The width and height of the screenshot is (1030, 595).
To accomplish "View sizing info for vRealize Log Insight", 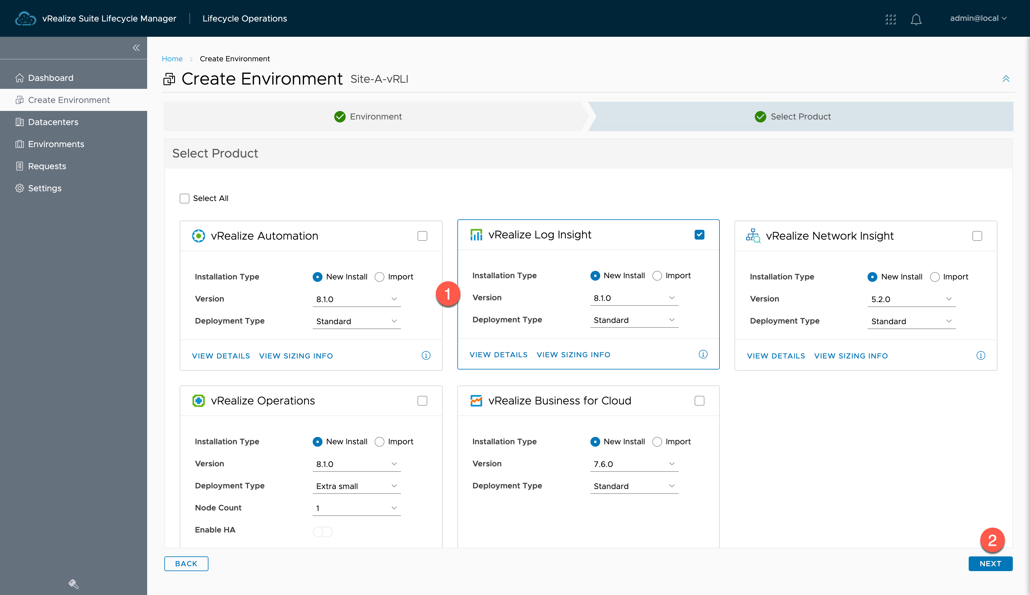I will pos(574,355).
